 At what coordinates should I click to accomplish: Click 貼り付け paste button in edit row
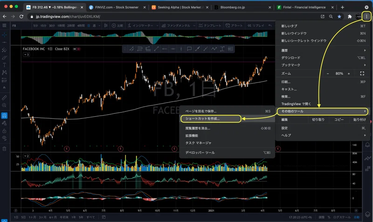coord(359,120)
